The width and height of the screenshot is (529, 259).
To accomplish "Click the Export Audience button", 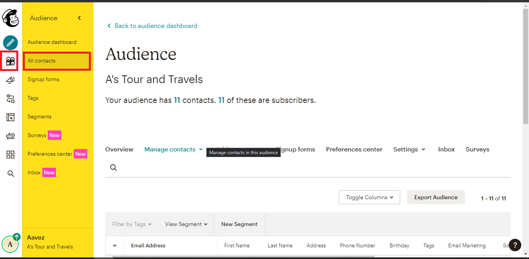I will (x=435, y=197).
